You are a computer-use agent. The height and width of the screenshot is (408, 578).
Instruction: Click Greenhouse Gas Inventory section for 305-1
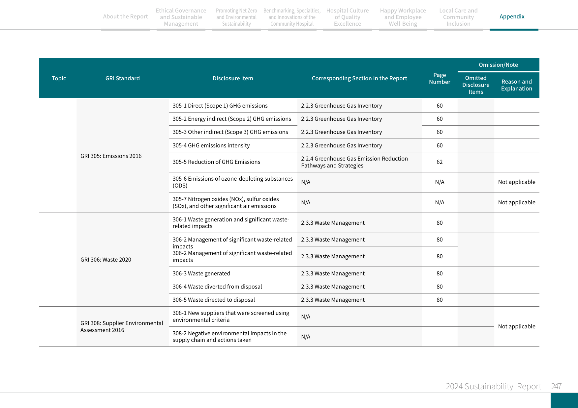pyautogui.click(x=341, y=106)
